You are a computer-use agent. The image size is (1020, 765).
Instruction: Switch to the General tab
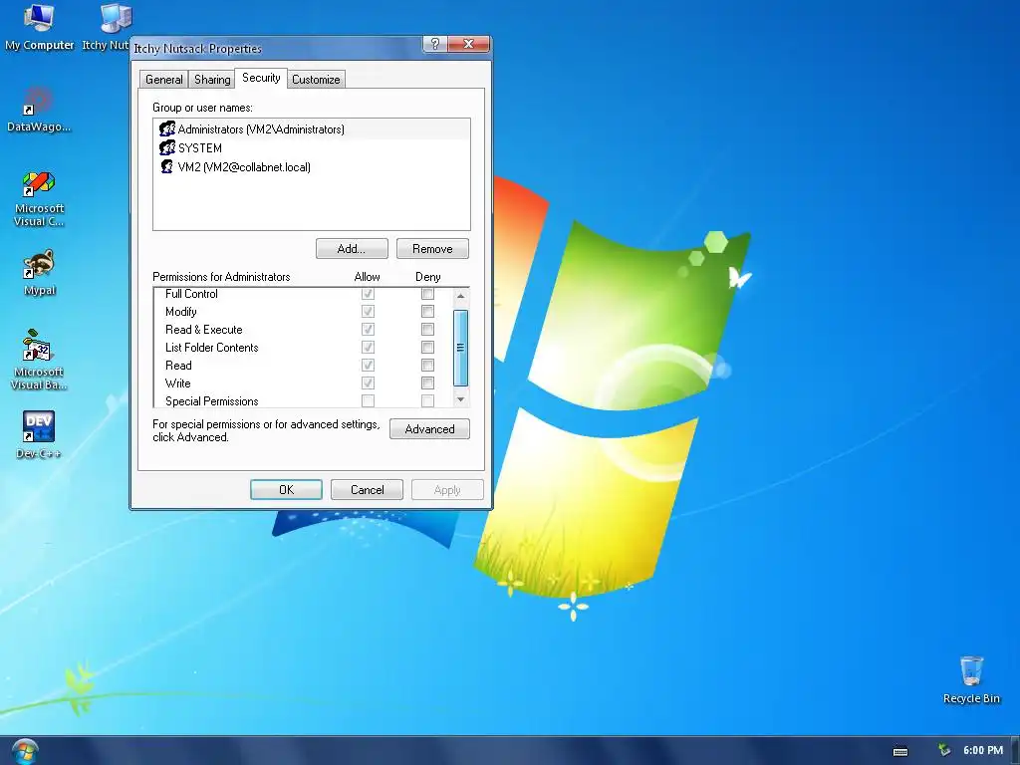click(164, 80)
